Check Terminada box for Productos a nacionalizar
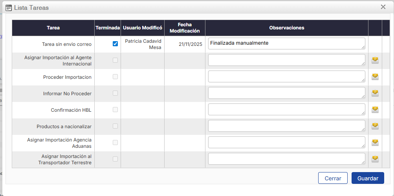394x196 pixels. 115,126
